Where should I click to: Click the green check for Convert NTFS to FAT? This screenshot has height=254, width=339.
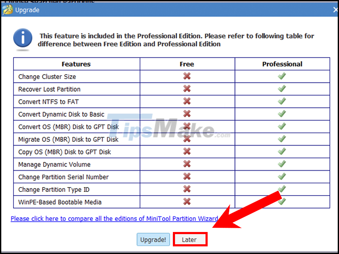[282, 101]
